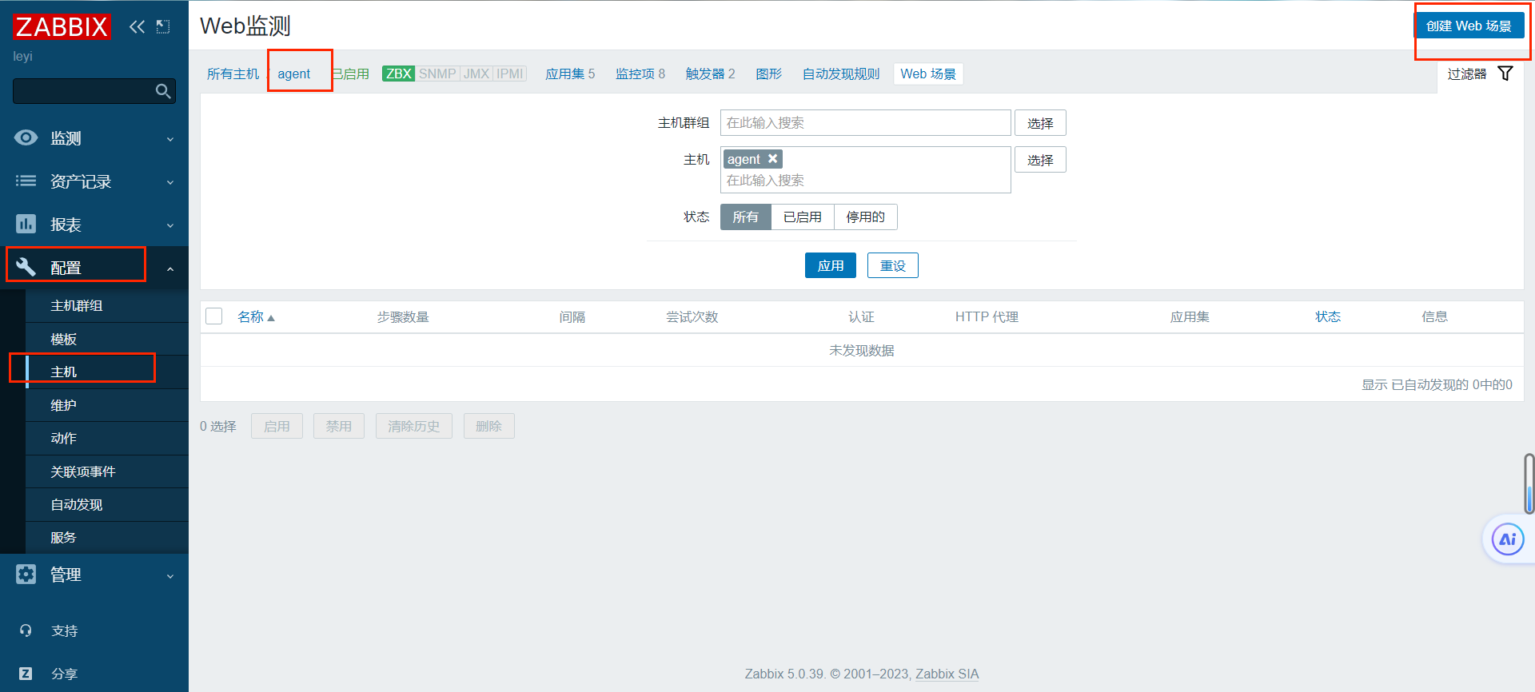The image size is (1535, 692).
Task: Open Zabbix SIA footer link
Action: 947,674
